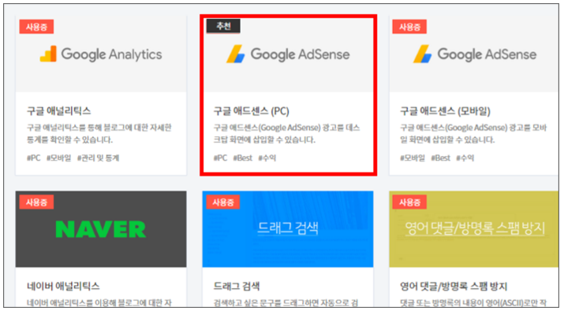The height and width of the screenshot is (311, 564).
Task: Click #모바일 tag under 구글 애널리틱스
Action: [59, 158]
